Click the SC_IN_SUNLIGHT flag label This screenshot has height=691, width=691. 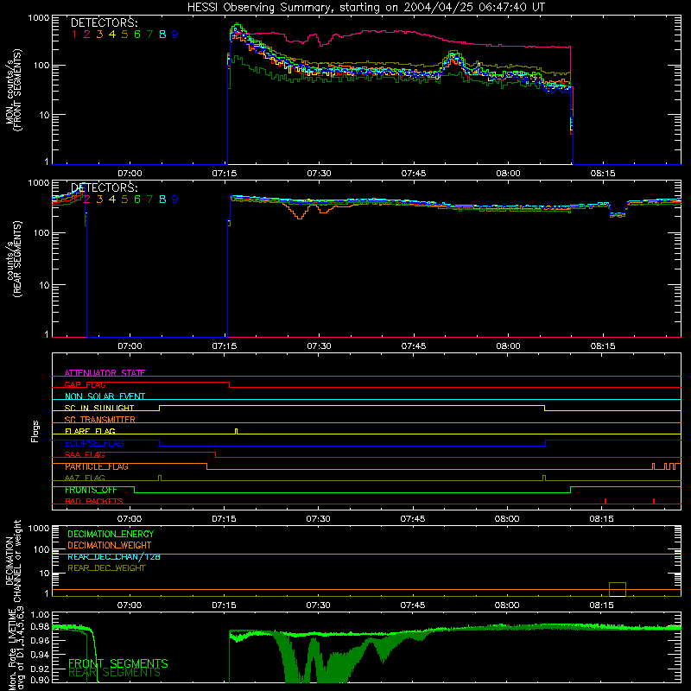pos(99,408)
